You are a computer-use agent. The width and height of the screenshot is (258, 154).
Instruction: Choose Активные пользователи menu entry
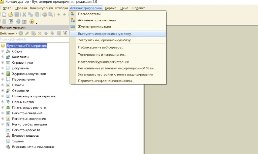pyautogui.click(x=118, y=20)
